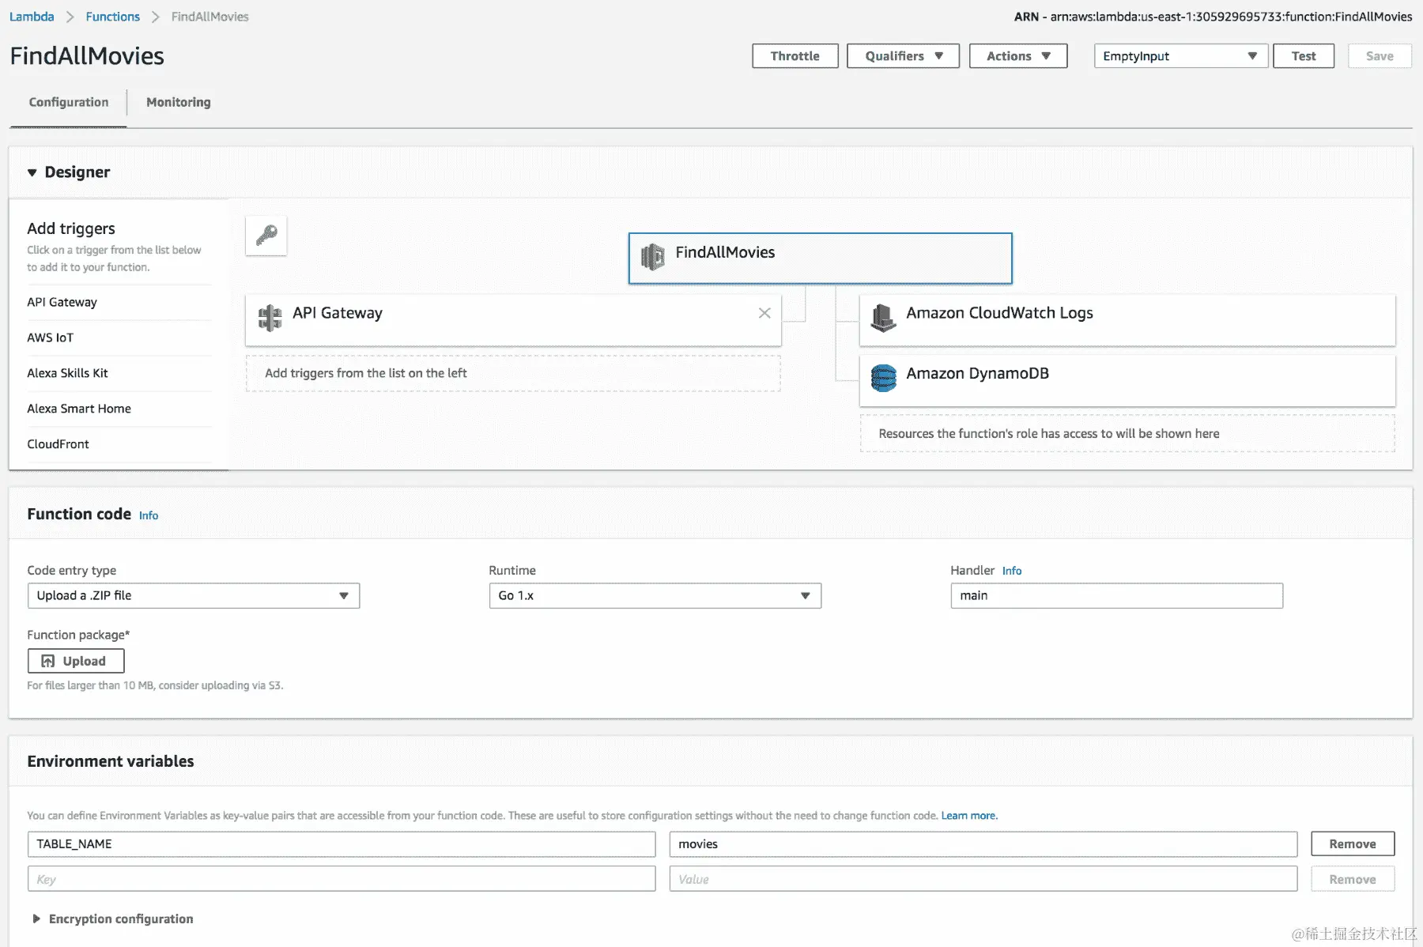Open the permissions key icon in Designer
This screenshot has height=947, width=1423.
[x=266, y=236]
